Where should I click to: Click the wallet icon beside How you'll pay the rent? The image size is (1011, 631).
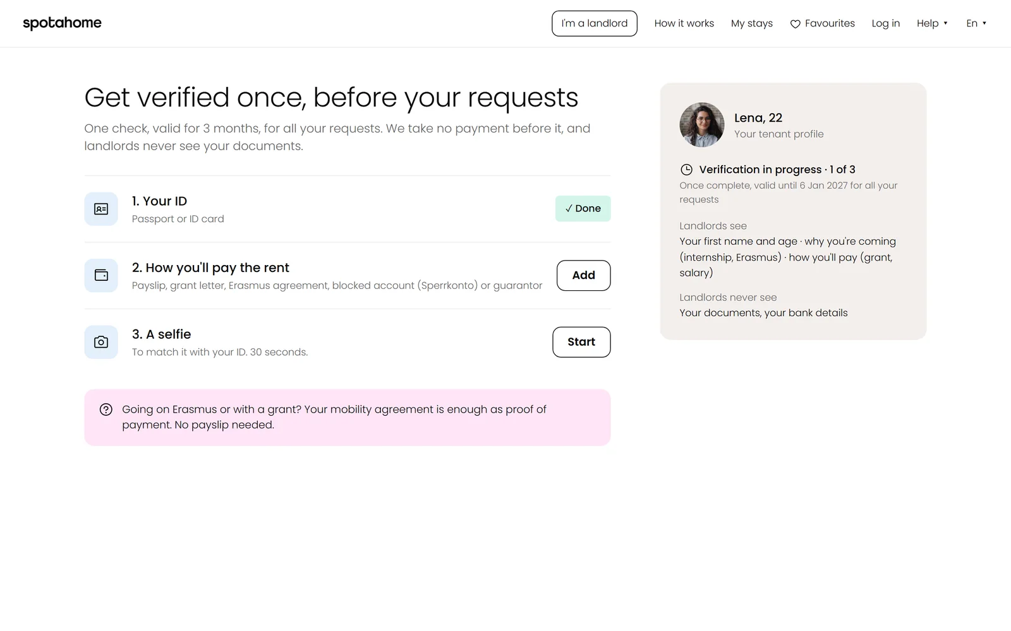(101, 275)
